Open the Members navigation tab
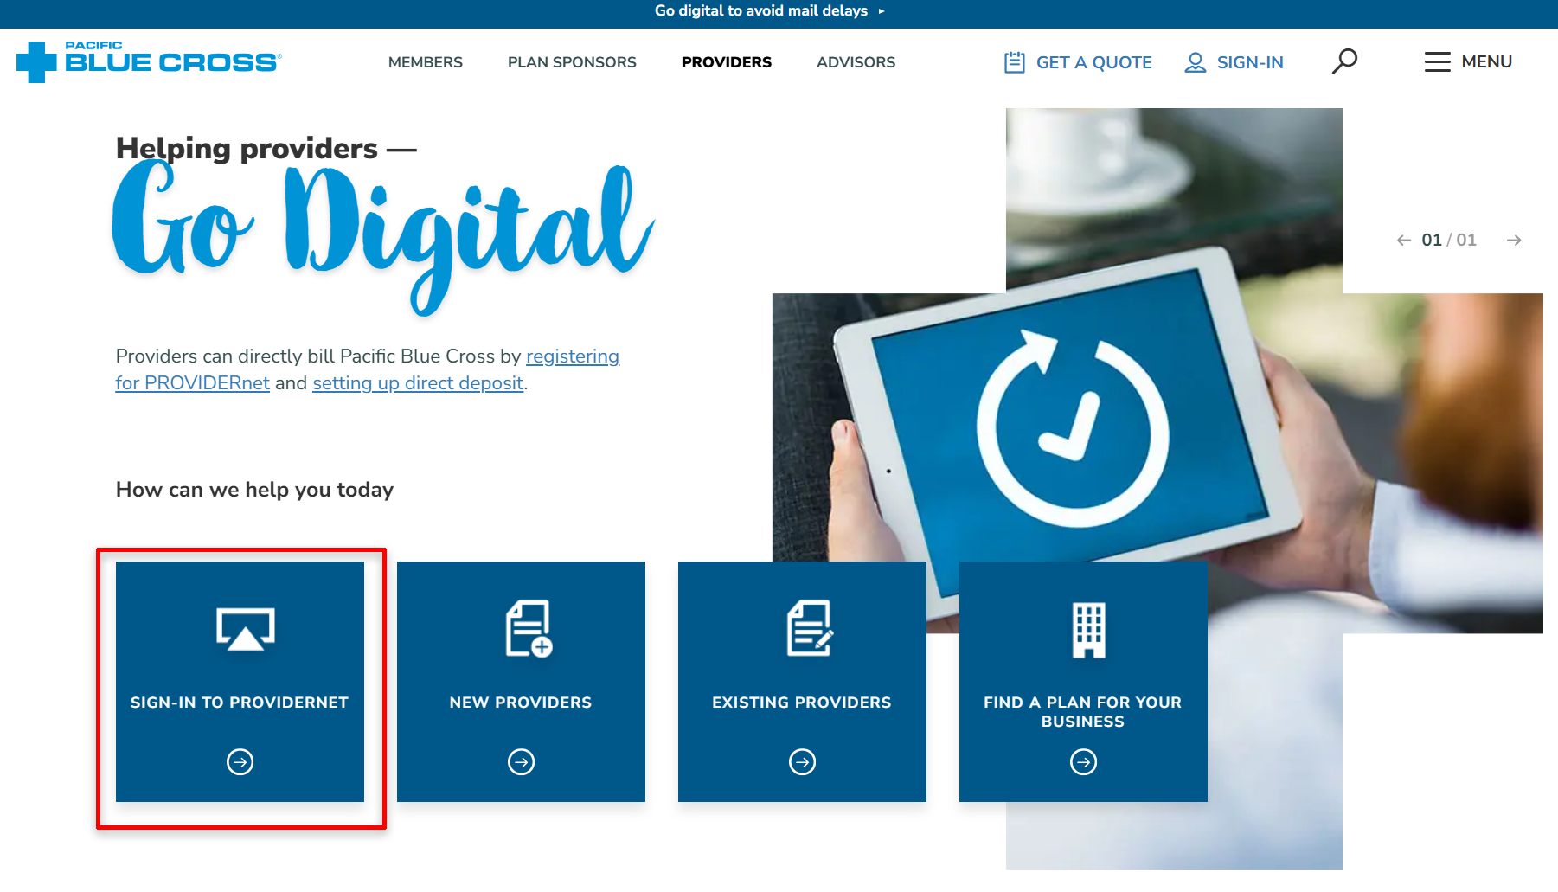 pos(426,62)
